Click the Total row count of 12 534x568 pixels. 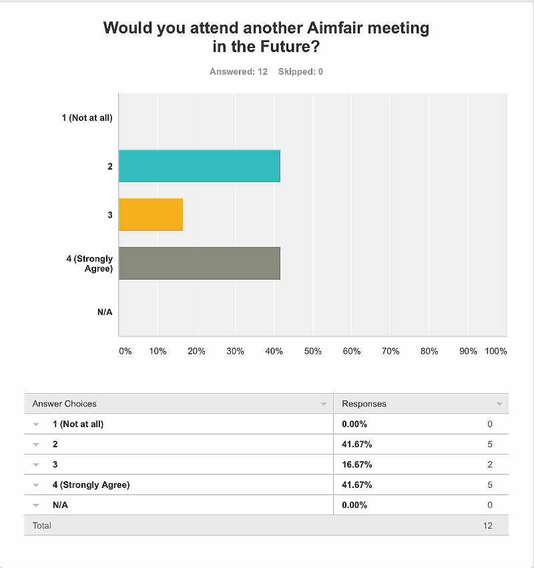tap(488, 525)
